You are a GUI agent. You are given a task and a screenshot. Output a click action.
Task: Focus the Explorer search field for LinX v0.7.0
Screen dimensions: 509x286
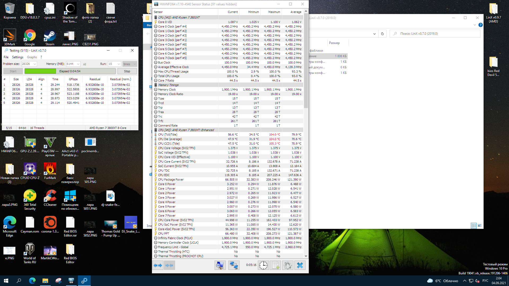pyautogui.click(x=435, y=34)
